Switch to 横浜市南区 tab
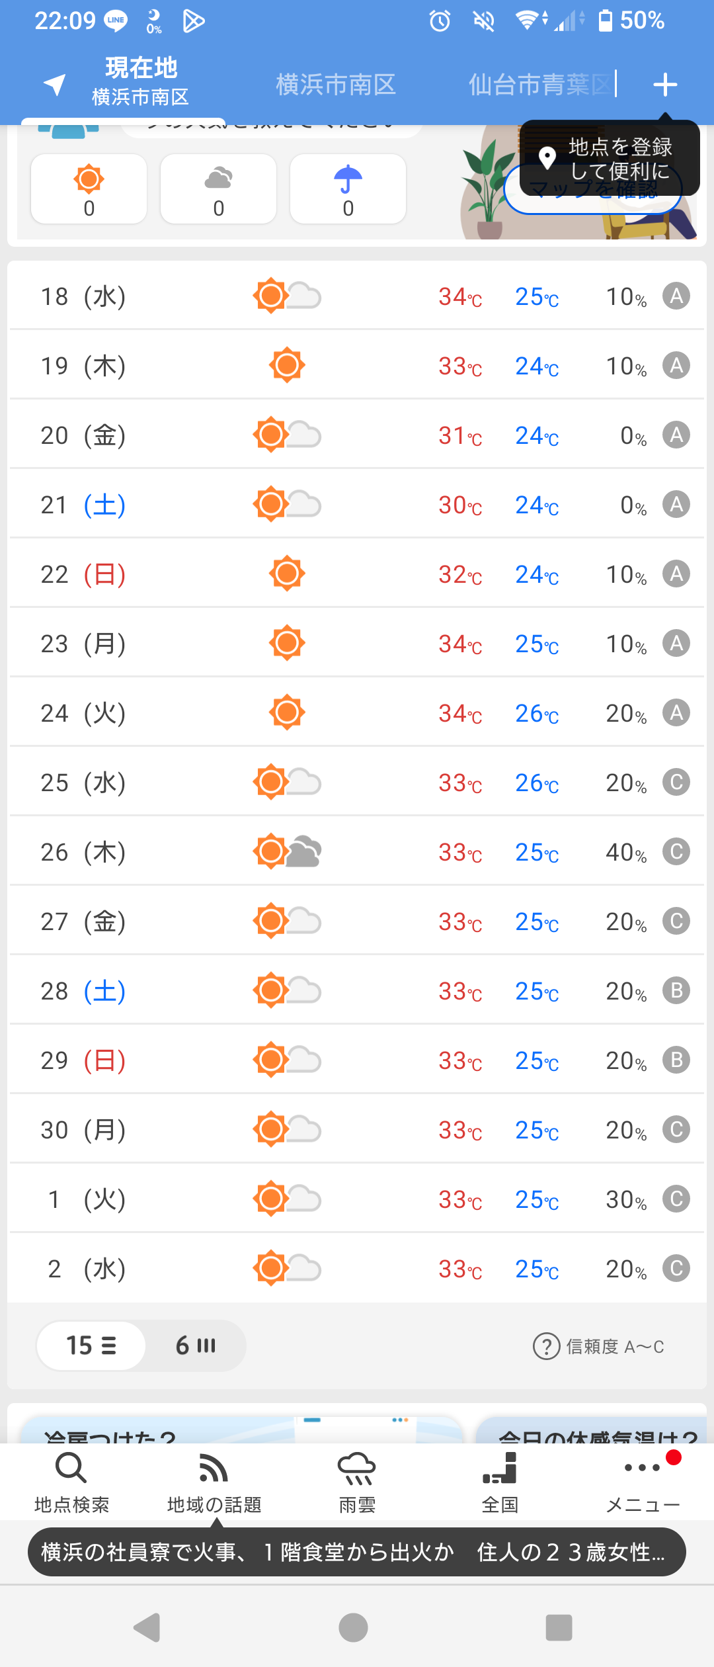 tap(336, 85)
